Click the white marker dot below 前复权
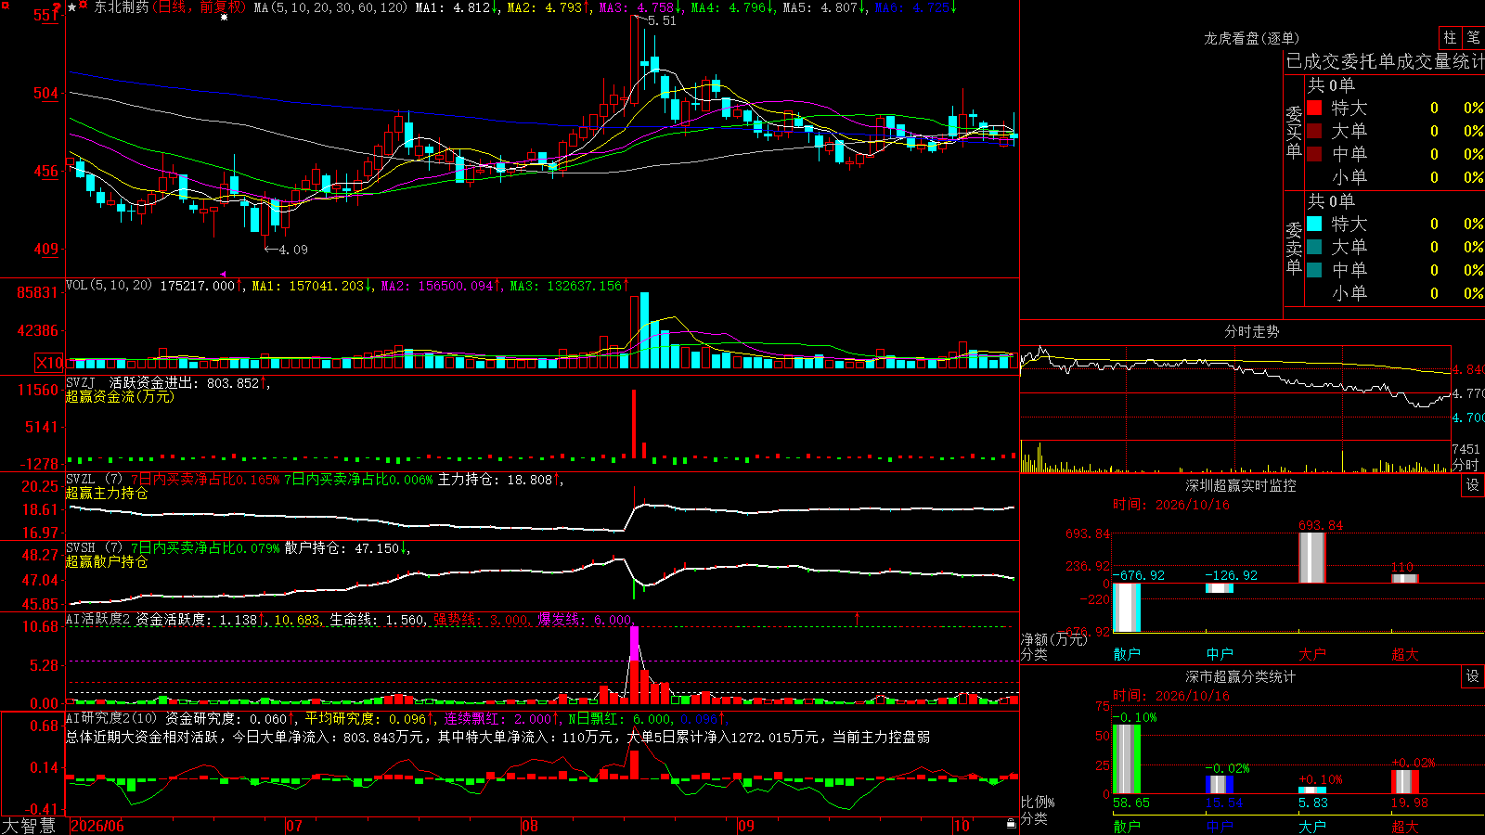This screenshot has width=1485, height=835. [224, 18]
